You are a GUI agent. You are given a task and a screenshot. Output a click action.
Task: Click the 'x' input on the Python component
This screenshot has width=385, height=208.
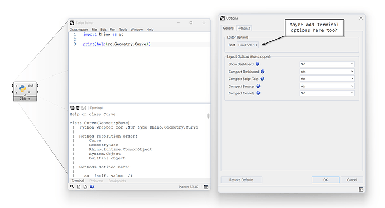(x=16, y=86)
